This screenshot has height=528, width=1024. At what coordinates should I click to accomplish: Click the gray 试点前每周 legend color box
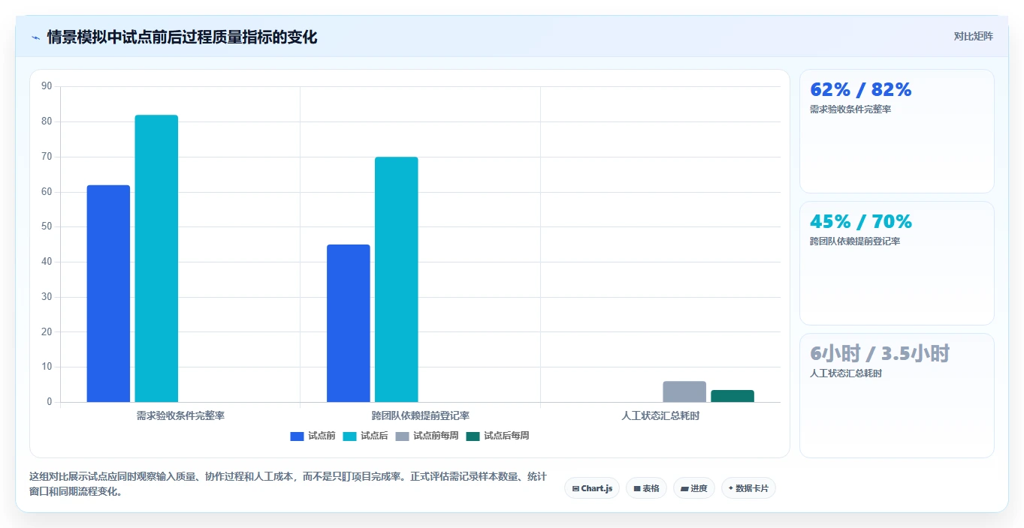(x=402, y=436)
